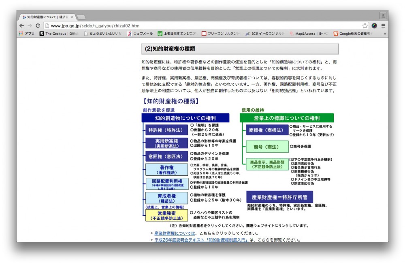Open the 平成26年度説明会テキスト link
This screenshot has width=405, height=265.
[201, 240]
